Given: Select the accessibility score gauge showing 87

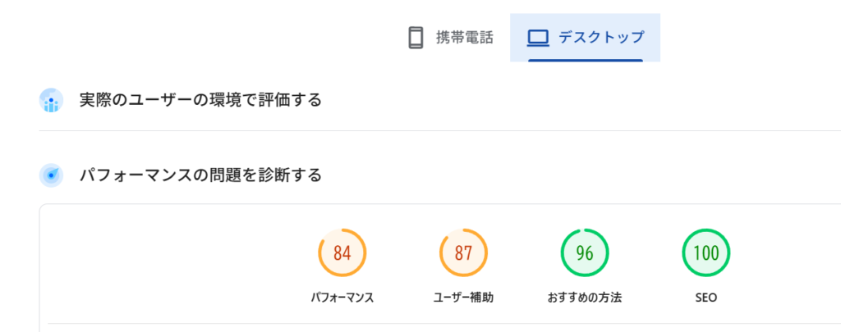Looking at the screenshot, I should (x=463, y=252).
